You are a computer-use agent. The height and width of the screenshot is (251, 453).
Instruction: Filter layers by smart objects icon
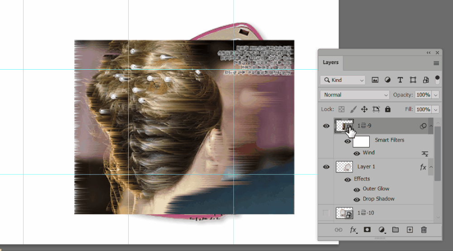pyautogui.click(x=425, y=80)
